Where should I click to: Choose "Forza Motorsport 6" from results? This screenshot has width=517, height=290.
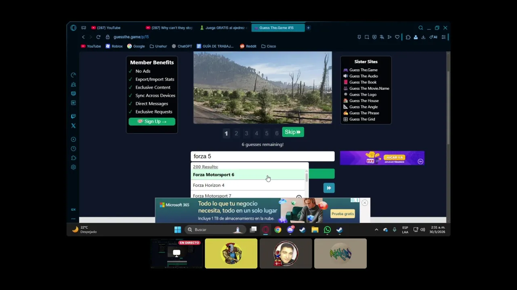(x=248, y=175)
